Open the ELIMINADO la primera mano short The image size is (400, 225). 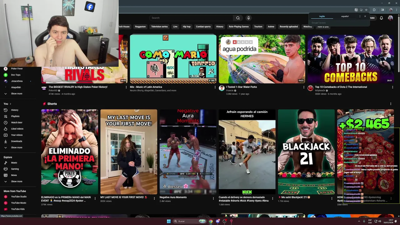tap(69, 152)
